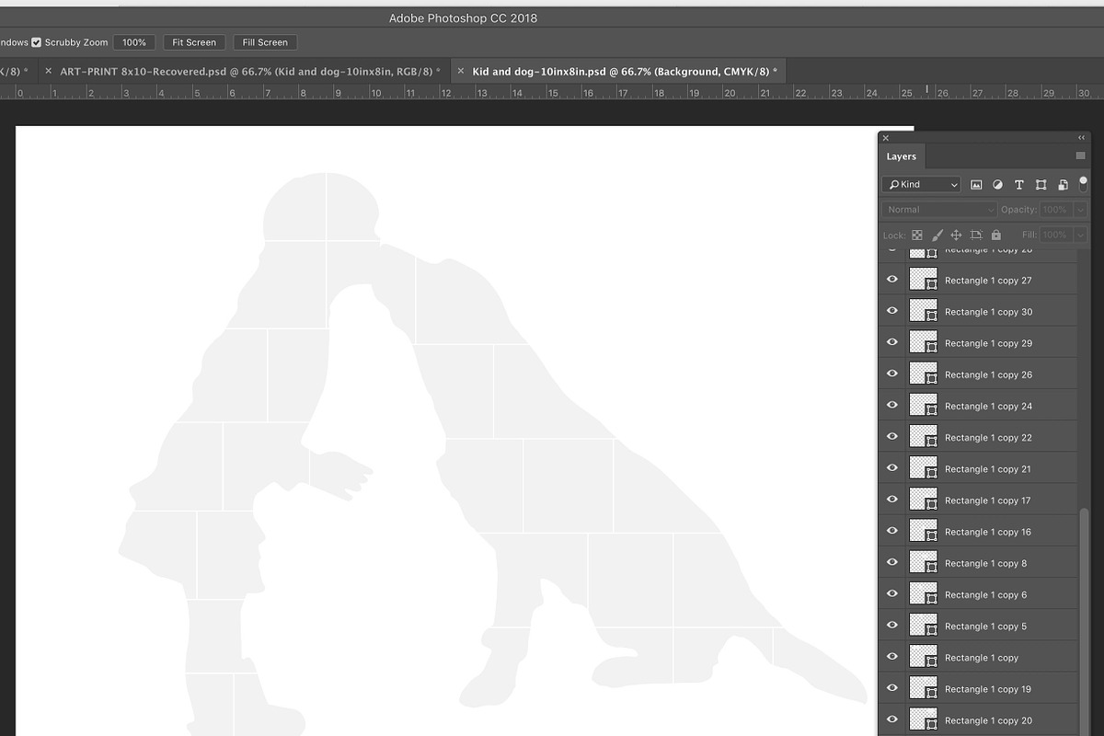Open the Layers panel options menu
The image size is (1104, 736).
(1080, 156)
